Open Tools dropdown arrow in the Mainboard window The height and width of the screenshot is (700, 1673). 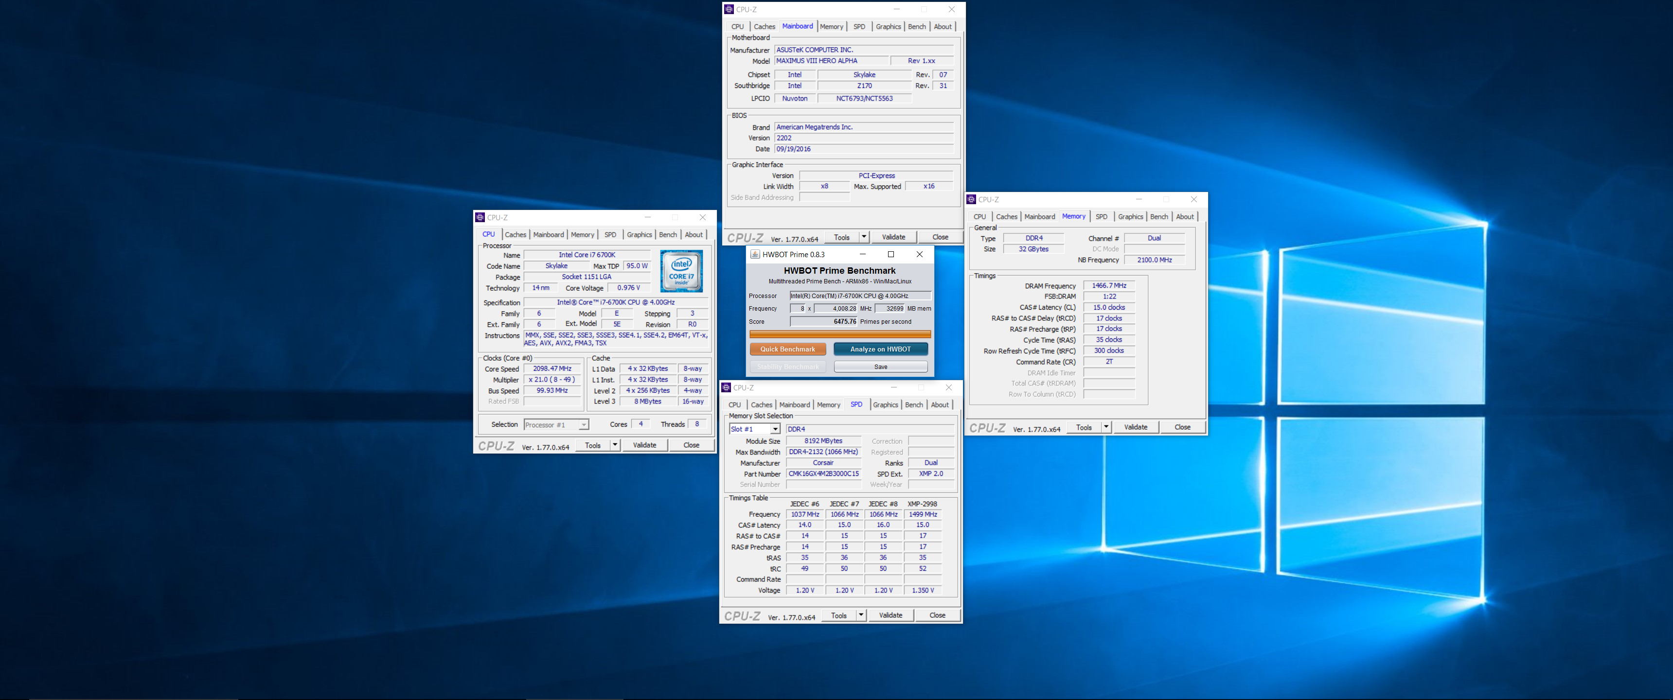point(864,237)
